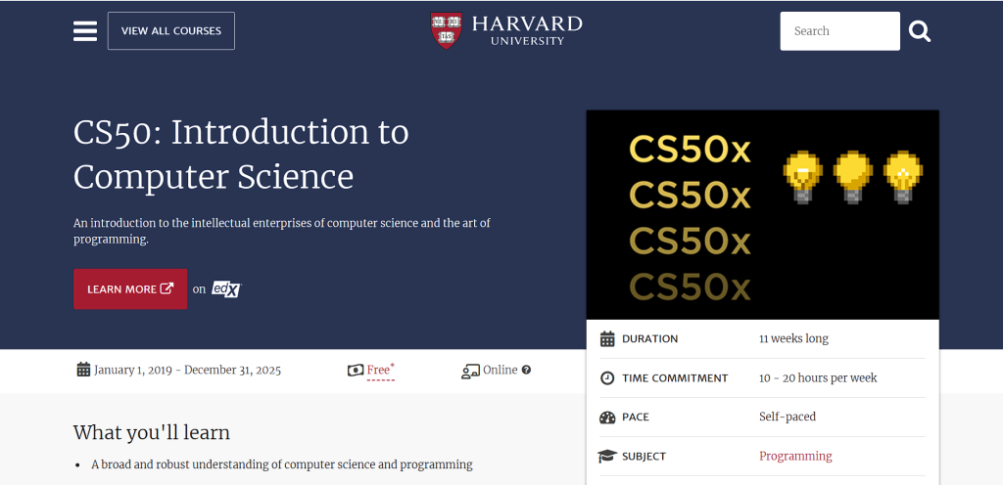The image size is (1003, 485).
Task: Click the Time Commitment clock icon
Action: 607,378
